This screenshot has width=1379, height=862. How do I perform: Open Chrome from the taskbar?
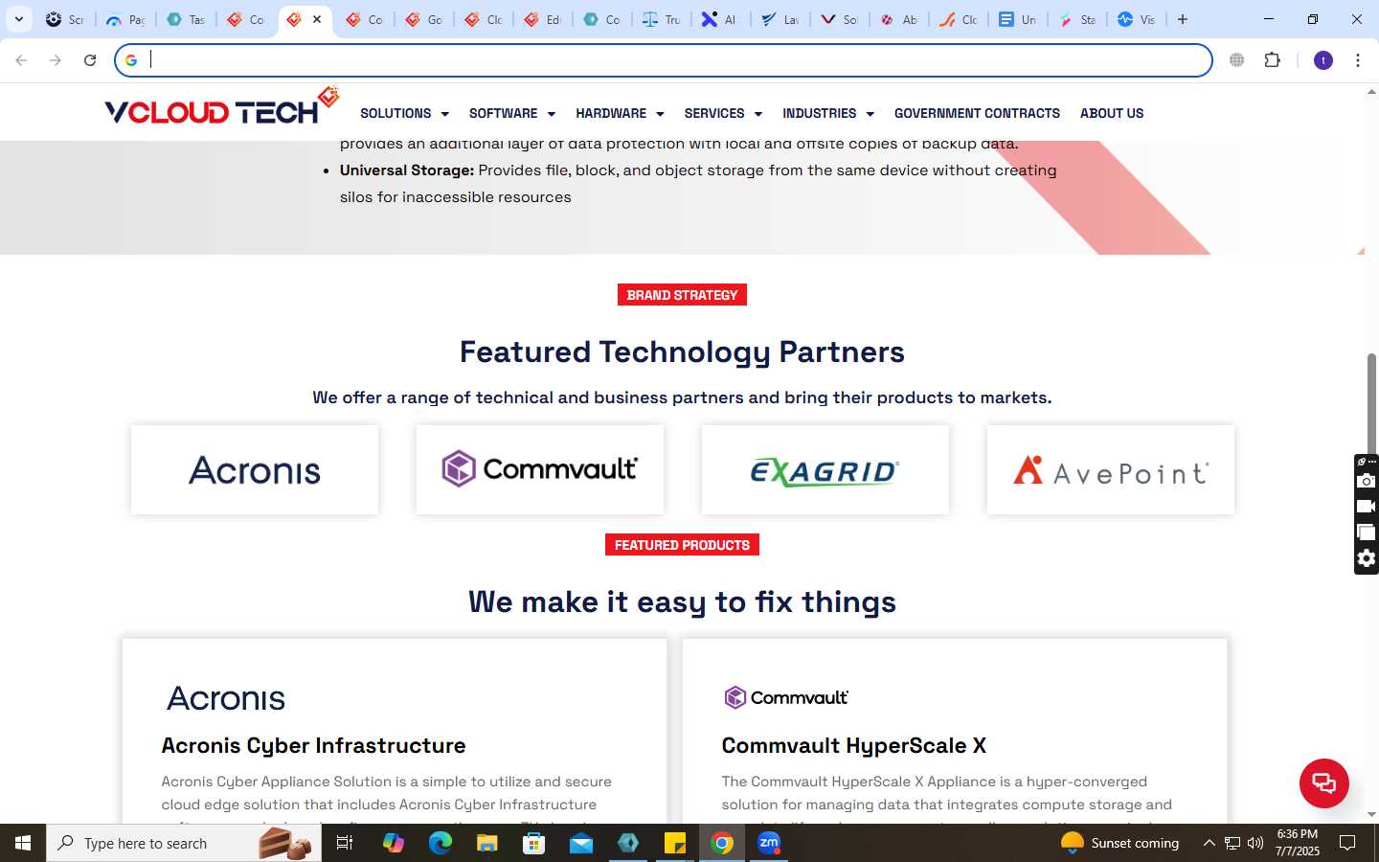pyautogui.click(x=722, y=843)
